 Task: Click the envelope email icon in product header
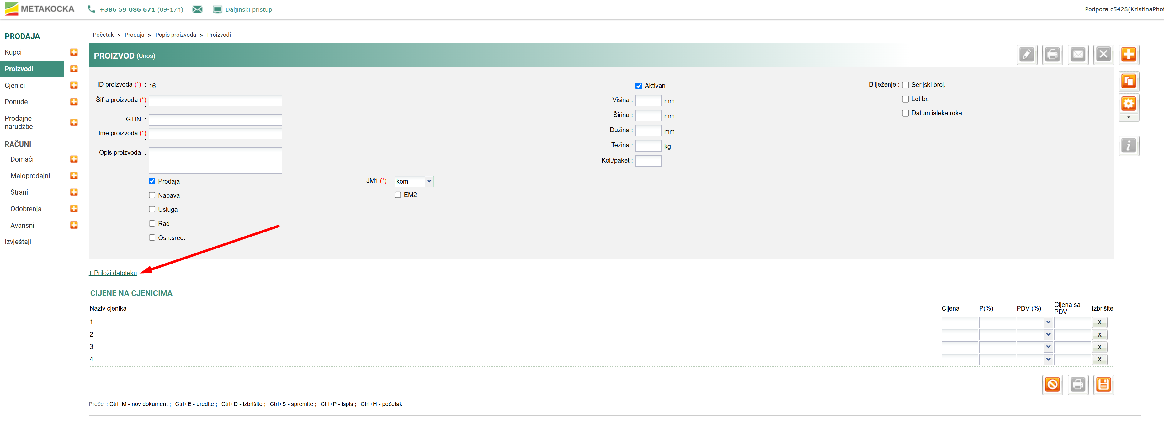(1078, 55)
